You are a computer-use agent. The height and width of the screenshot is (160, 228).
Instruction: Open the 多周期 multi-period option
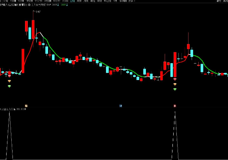click(x=123, y=1)
